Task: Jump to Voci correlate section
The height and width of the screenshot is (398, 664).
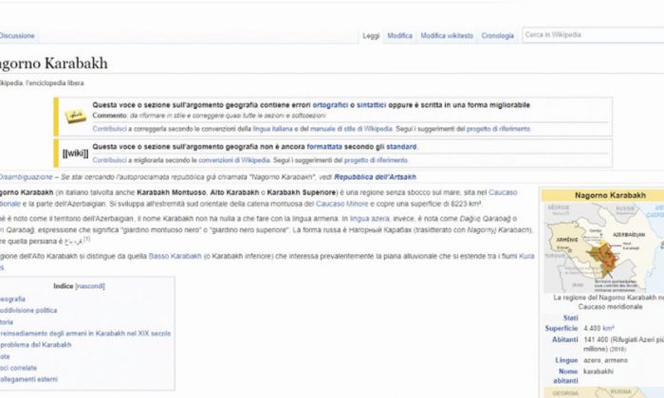Action: coord(18,368)
